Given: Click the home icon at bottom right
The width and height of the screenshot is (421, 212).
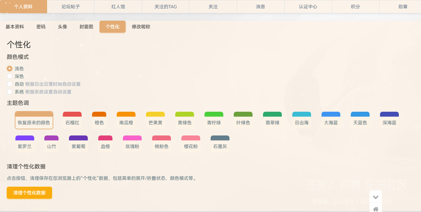Looking at the screenshot, I should click(x=375, y=209).
